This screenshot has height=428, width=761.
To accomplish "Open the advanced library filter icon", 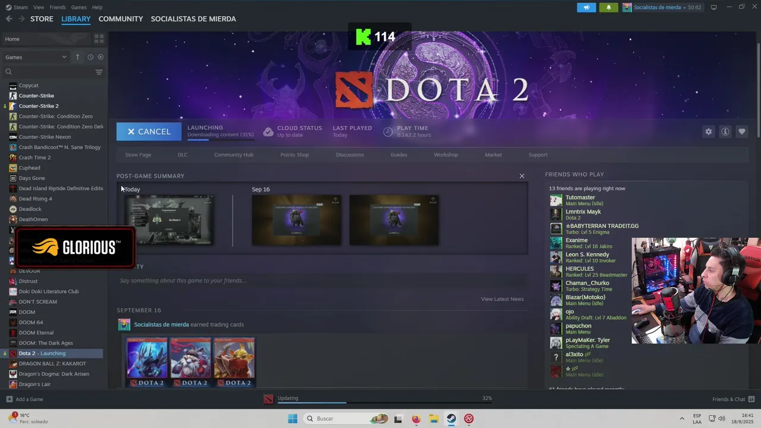I will [99, 72].
